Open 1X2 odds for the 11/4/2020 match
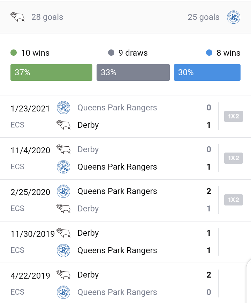The image size is (251, 303). [x=234, y=158]
